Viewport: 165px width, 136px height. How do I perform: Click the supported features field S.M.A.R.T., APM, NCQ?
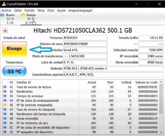[x=113, y=75]
